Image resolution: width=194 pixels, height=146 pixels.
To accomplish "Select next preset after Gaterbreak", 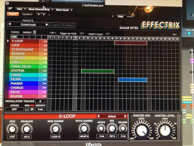I will pos(47,25).
